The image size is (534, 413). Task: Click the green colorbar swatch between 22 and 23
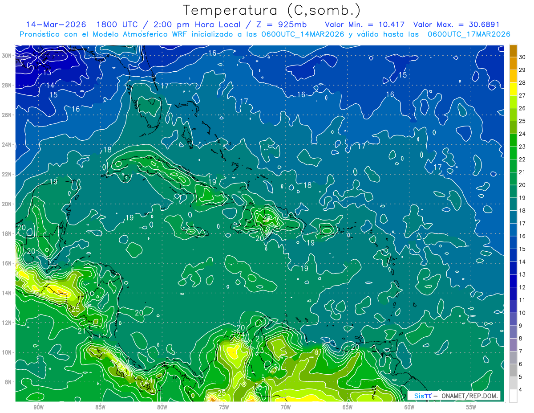513,153
